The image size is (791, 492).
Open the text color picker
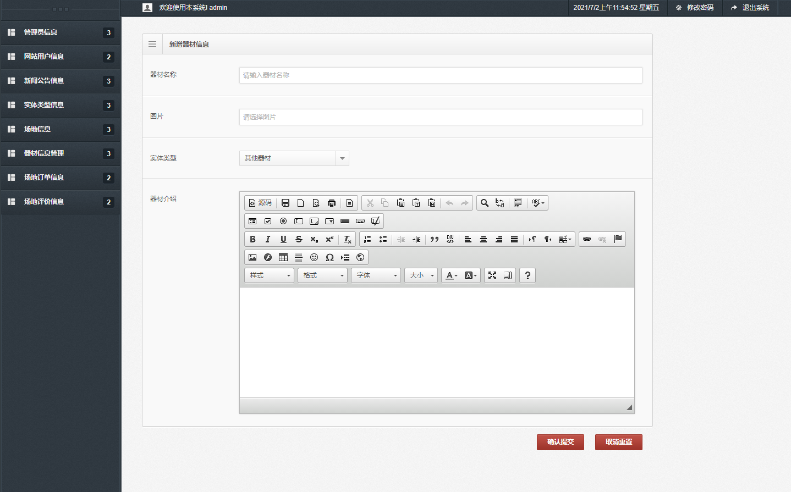click(451, 275)
